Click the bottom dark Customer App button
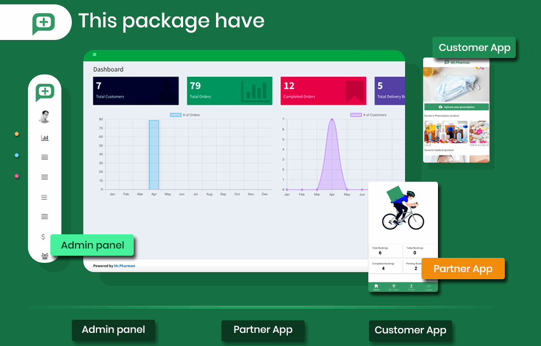Image resolution: width=541 pixels, height=346 pixels. (410, 331)
